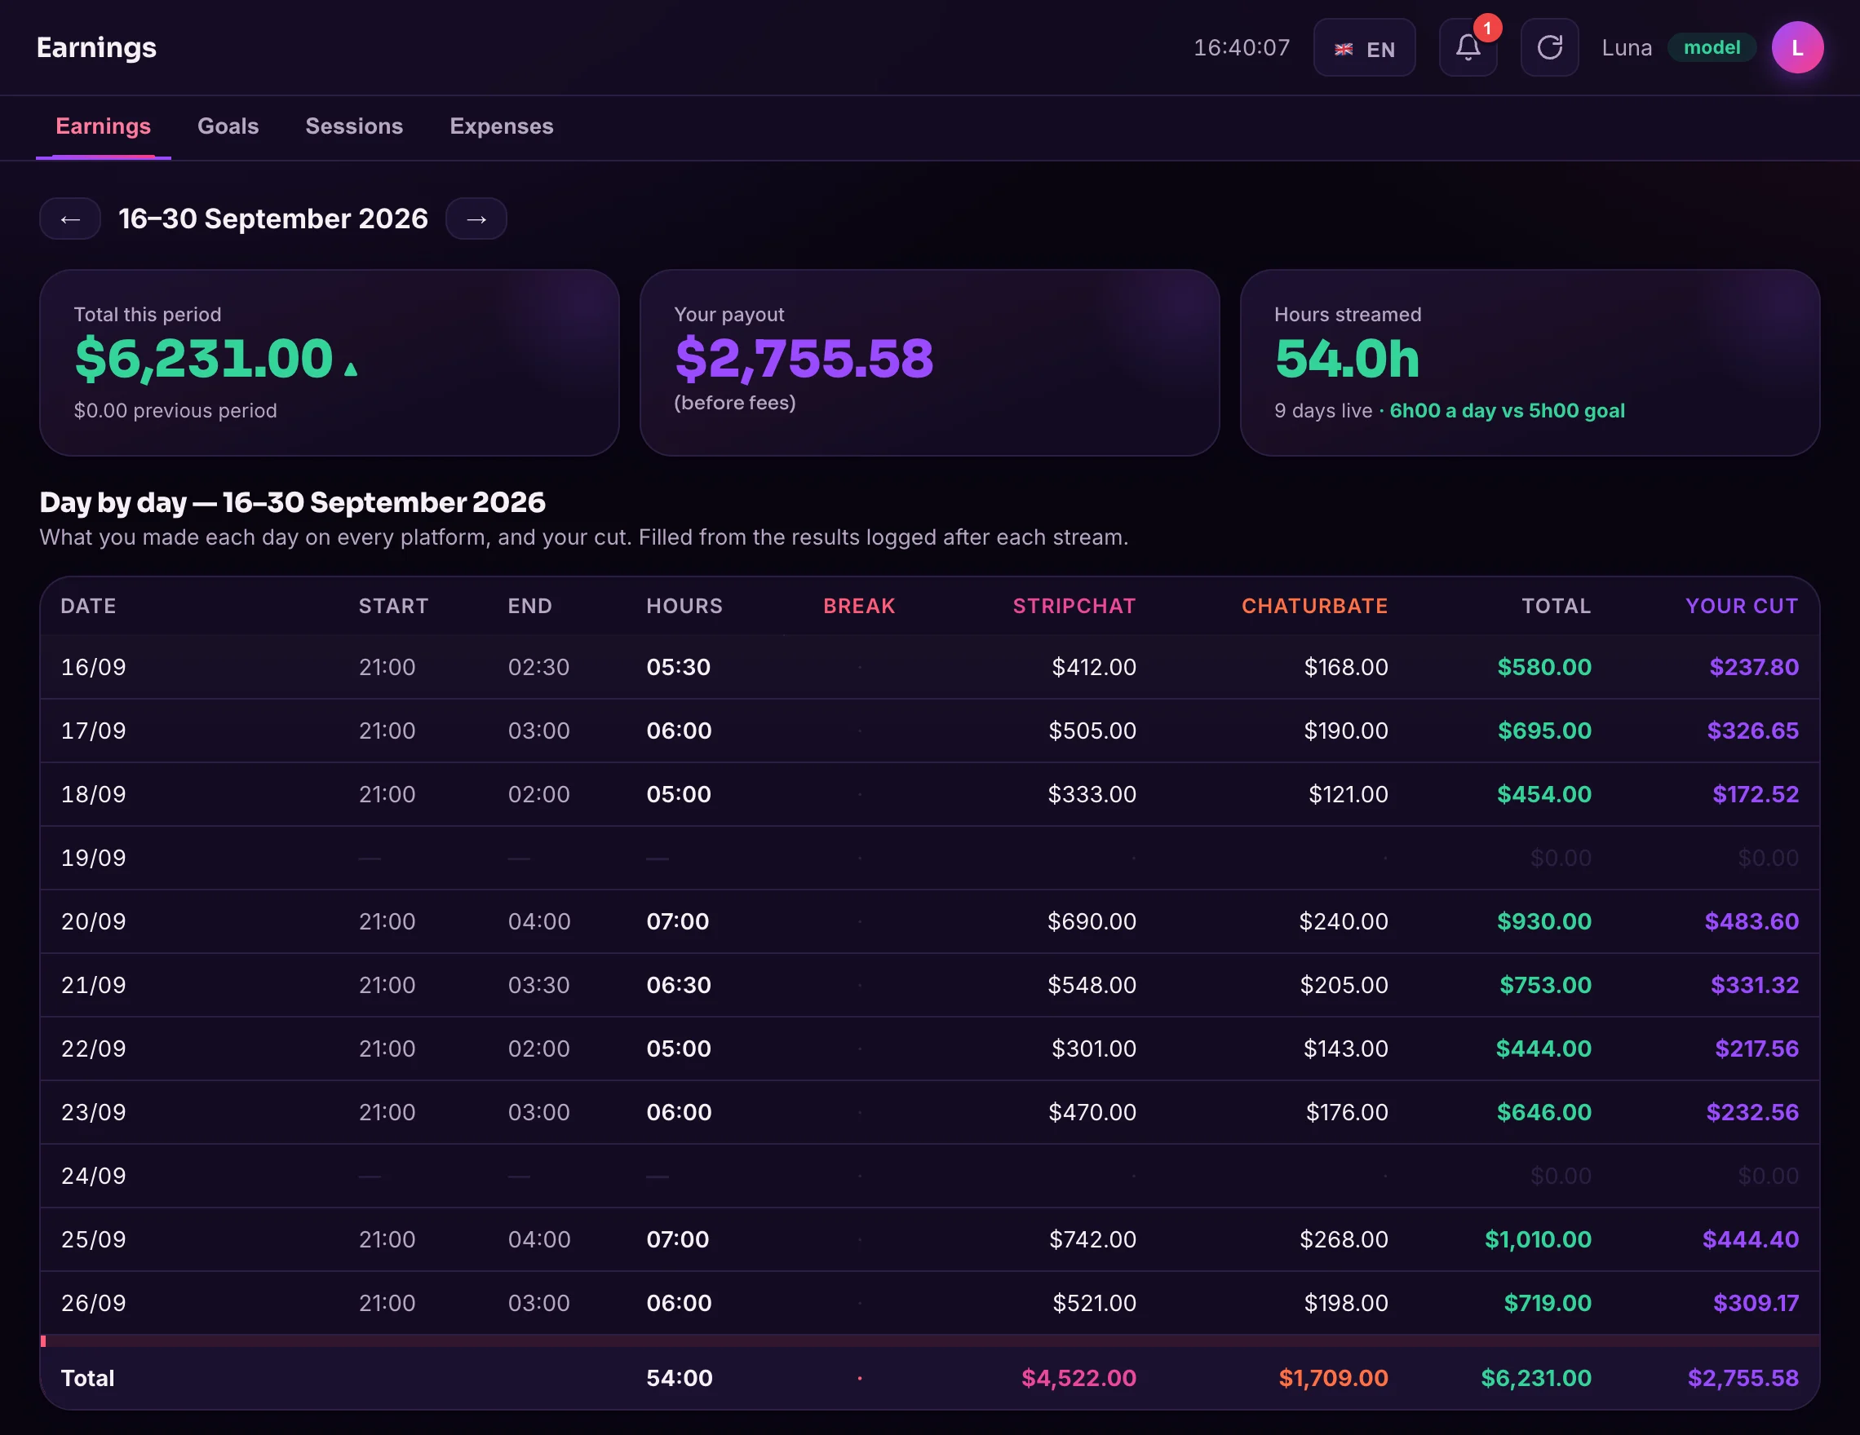Click the DATE column header
The image size is (1860, 1435).
click(89, 606)
